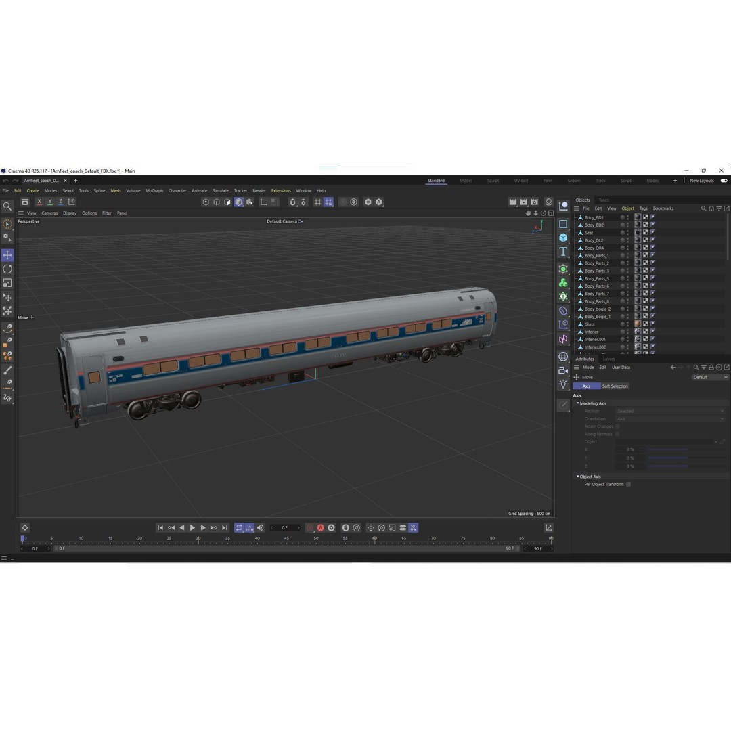This screenshot has width=731, height=731.
Task: Click the Glass orange material tag
Action: point(638,324)
